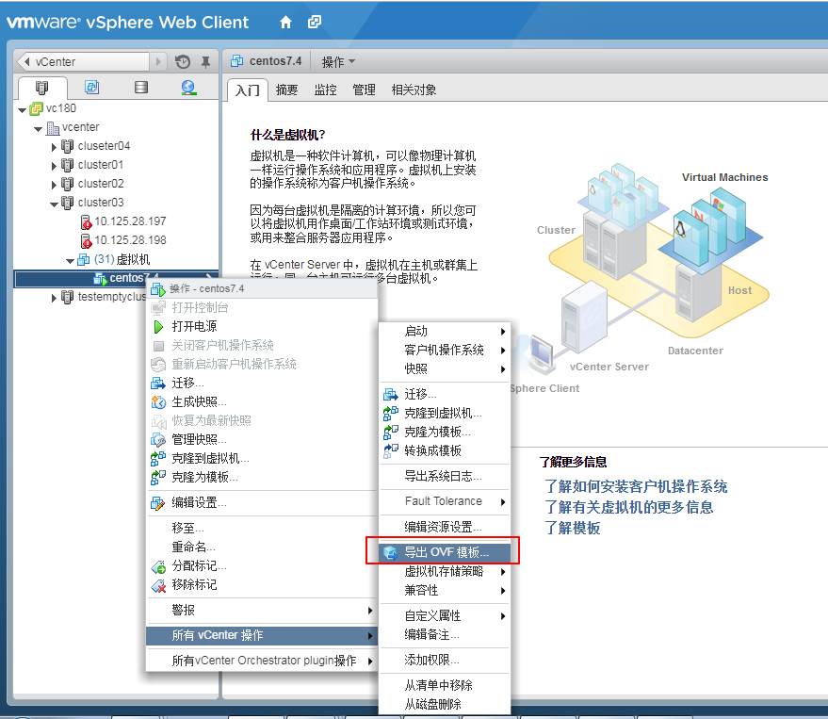Open the 摘要 tab
Viewport: 828px width, 719px height.
click(x=286, y=90)
